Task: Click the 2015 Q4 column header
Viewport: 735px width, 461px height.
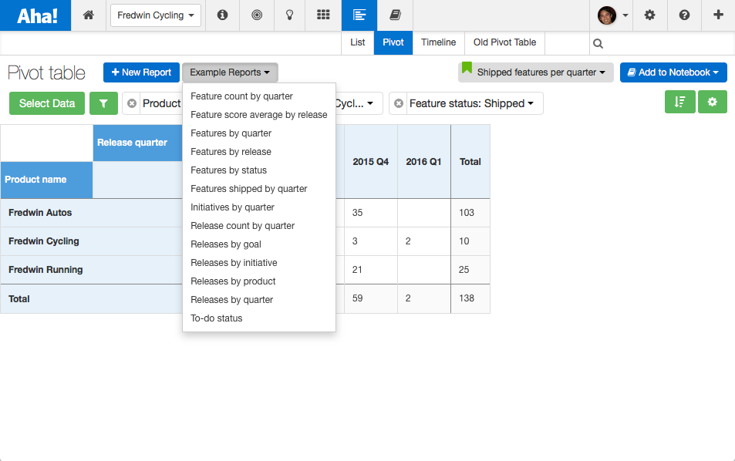Action: click(370, 162)
